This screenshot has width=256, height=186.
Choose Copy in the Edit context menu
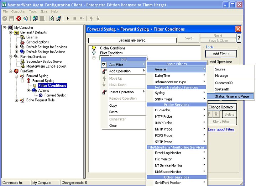[124, 106]
